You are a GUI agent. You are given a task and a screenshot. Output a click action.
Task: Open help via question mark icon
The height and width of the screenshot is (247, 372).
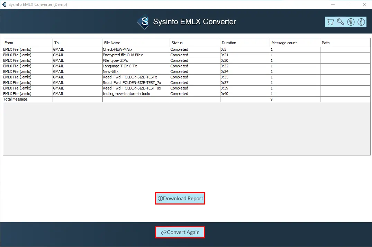point(351,22)
